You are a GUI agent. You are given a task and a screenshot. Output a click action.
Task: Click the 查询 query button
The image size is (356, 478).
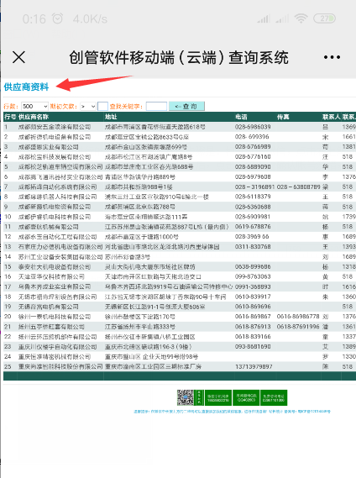[x=186, y=106]
